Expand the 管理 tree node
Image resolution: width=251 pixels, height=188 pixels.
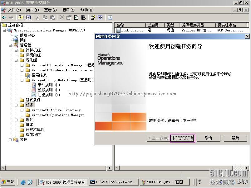coord(10,140)
